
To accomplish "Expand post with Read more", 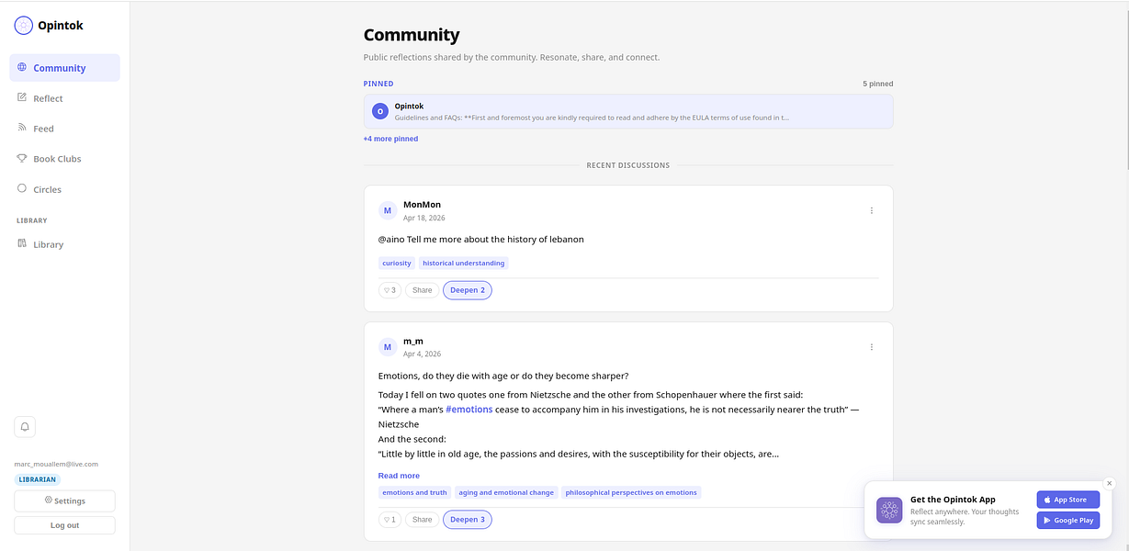I will [x=399, y=476].
